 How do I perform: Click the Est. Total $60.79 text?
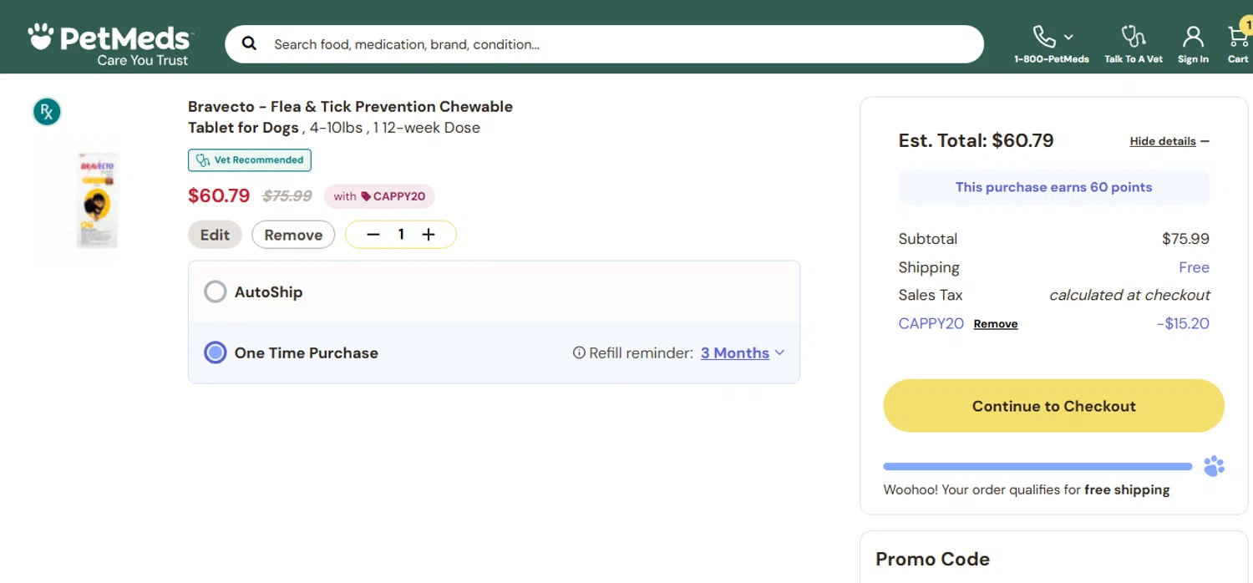tap(976, 140)
